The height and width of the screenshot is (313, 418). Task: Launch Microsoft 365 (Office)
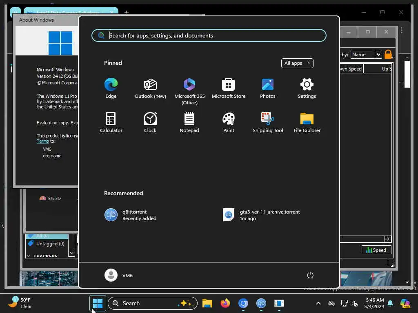coord(189,92)
